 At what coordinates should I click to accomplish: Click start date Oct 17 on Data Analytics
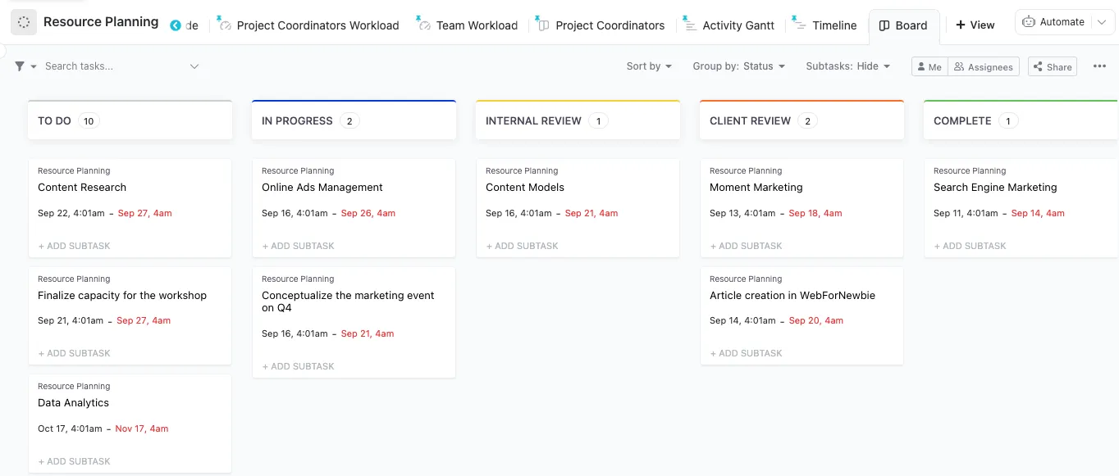(71, 428)
